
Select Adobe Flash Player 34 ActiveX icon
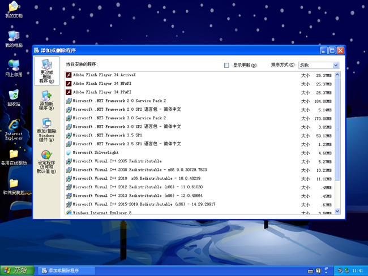[x=69, y=75]
